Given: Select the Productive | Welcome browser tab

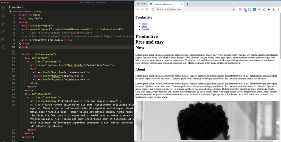Looking at the screenshot, I should 166,4.
